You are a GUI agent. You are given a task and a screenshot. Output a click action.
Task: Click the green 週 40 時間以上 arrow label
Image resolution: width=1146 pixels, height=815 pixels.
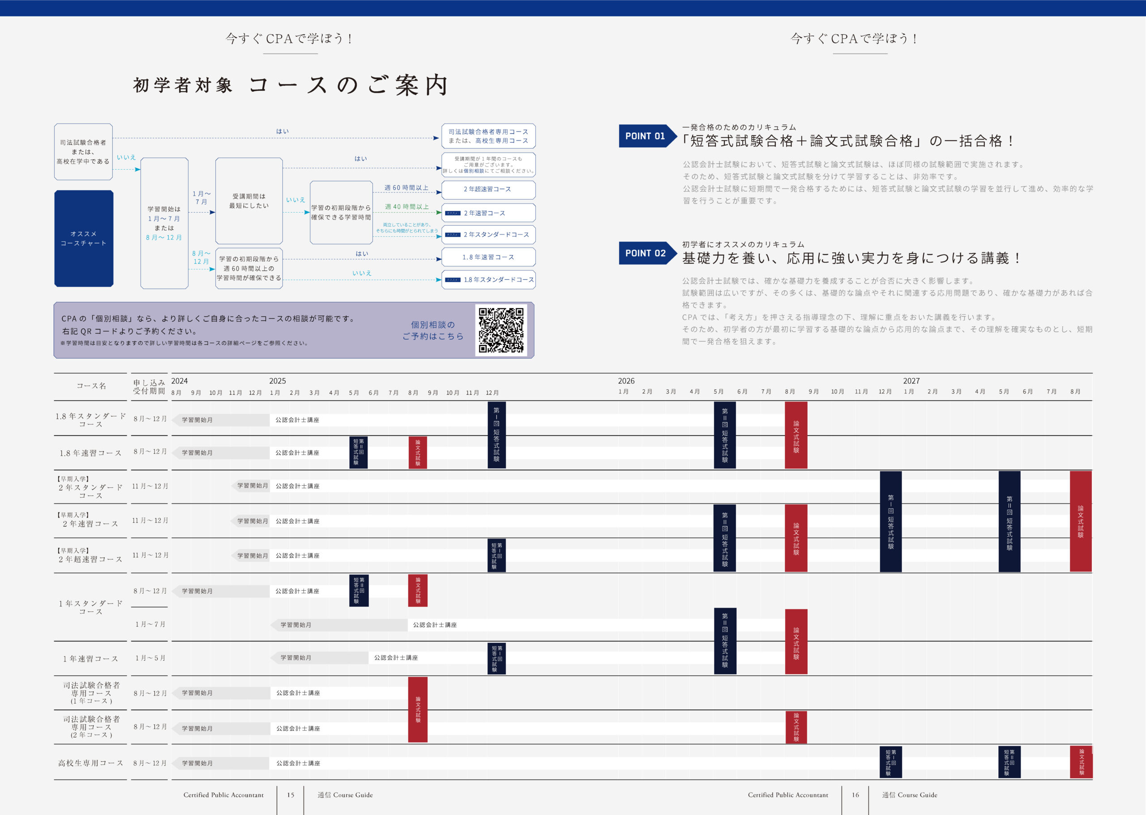click(x=406, y=206)
